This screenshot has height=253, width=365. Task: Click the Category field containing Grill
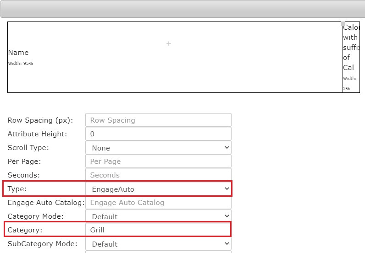tap(158, 230)
